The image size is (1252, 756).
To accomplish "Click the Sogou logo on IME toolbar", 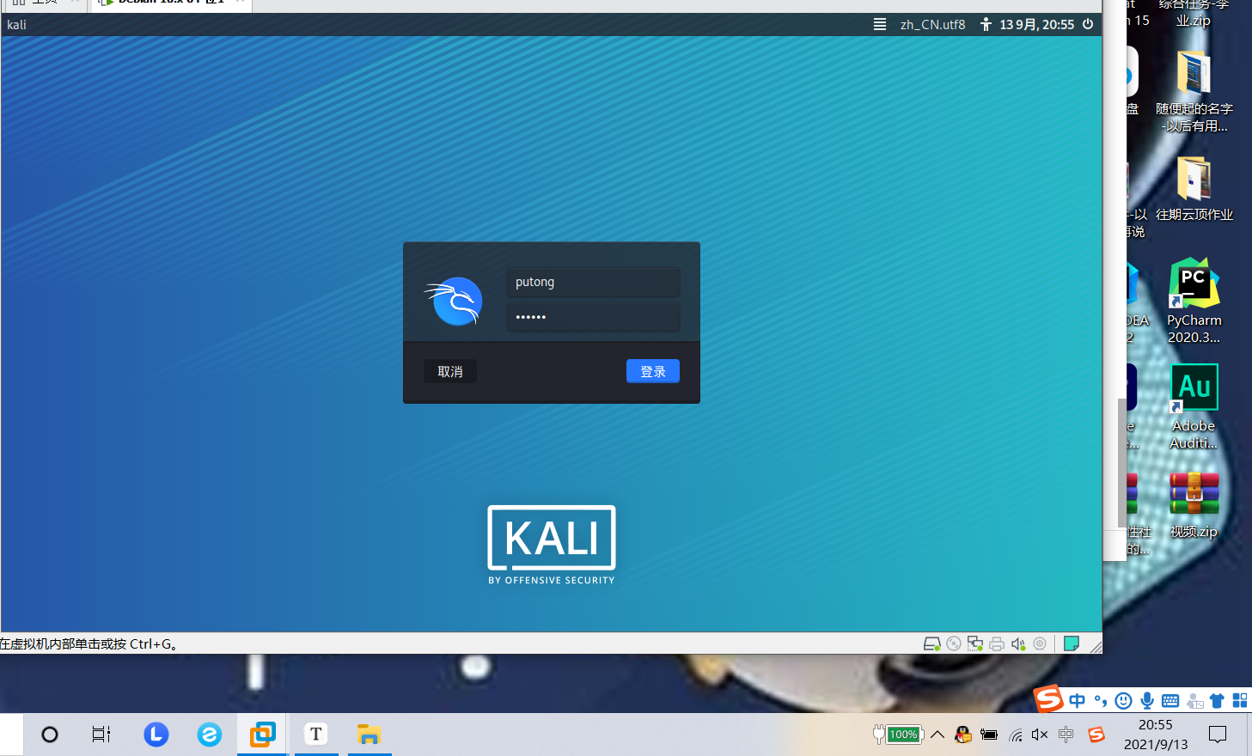I will [1048, 699].
